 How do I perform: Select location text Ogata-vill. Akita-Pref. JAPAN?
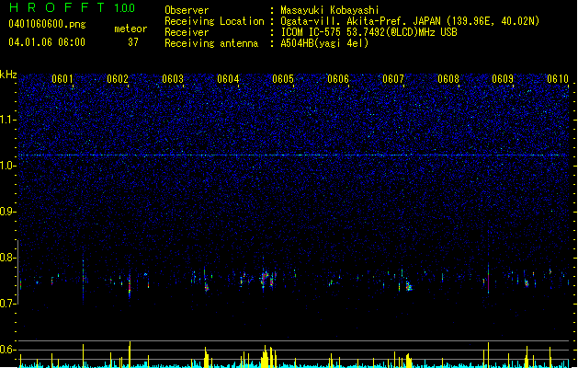(360, 21)
